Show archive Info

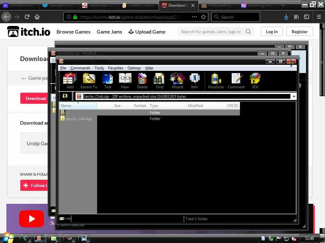click(x=195, y=81)
